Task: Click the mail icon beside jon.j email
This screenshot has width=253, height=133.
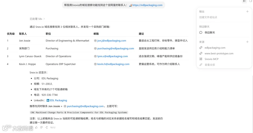Action: point(95,41)
